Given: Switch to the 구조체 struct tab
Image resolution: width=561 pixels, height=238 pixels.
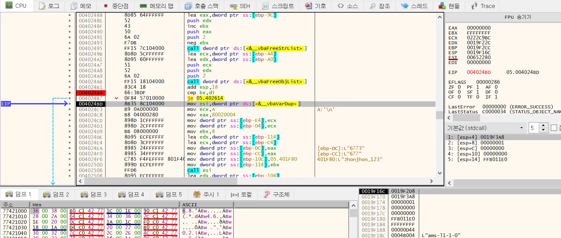Looking at the screenshot, I should tap(277, 194).
